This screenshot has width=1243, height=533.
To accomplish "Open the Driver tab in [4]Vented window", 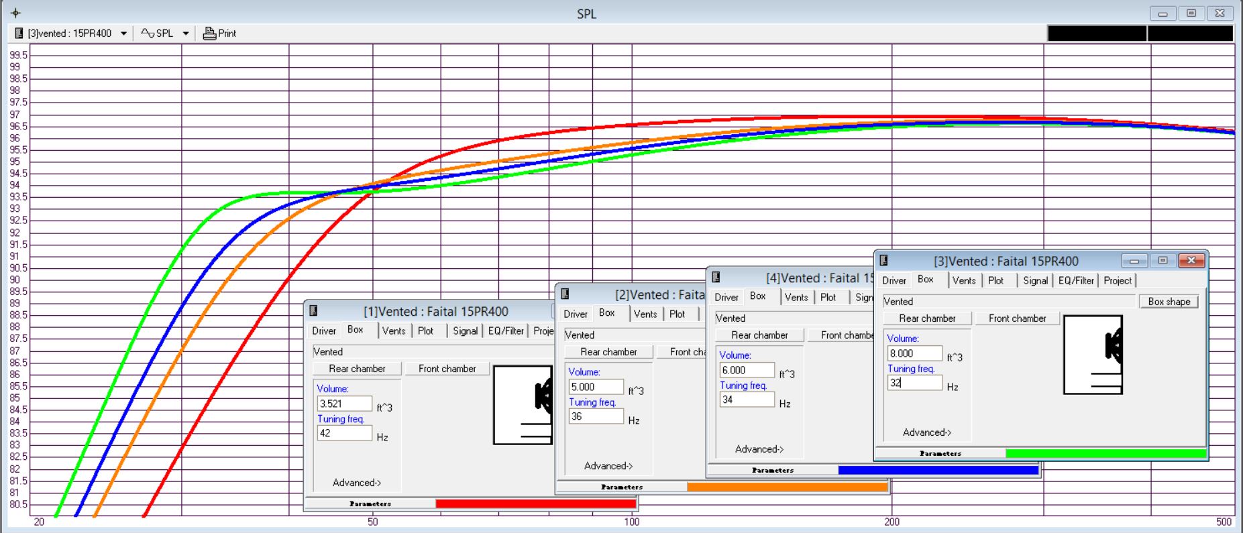I will coord(726,298).
